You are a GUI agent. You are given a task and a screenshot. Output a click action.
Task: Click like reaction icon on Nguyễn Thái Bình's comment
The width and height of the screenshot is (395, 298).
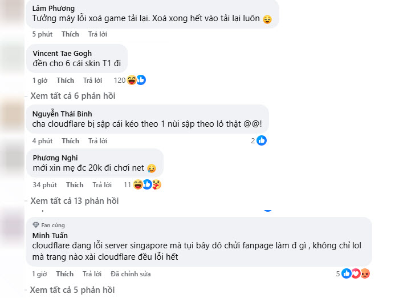click(262, 140)
